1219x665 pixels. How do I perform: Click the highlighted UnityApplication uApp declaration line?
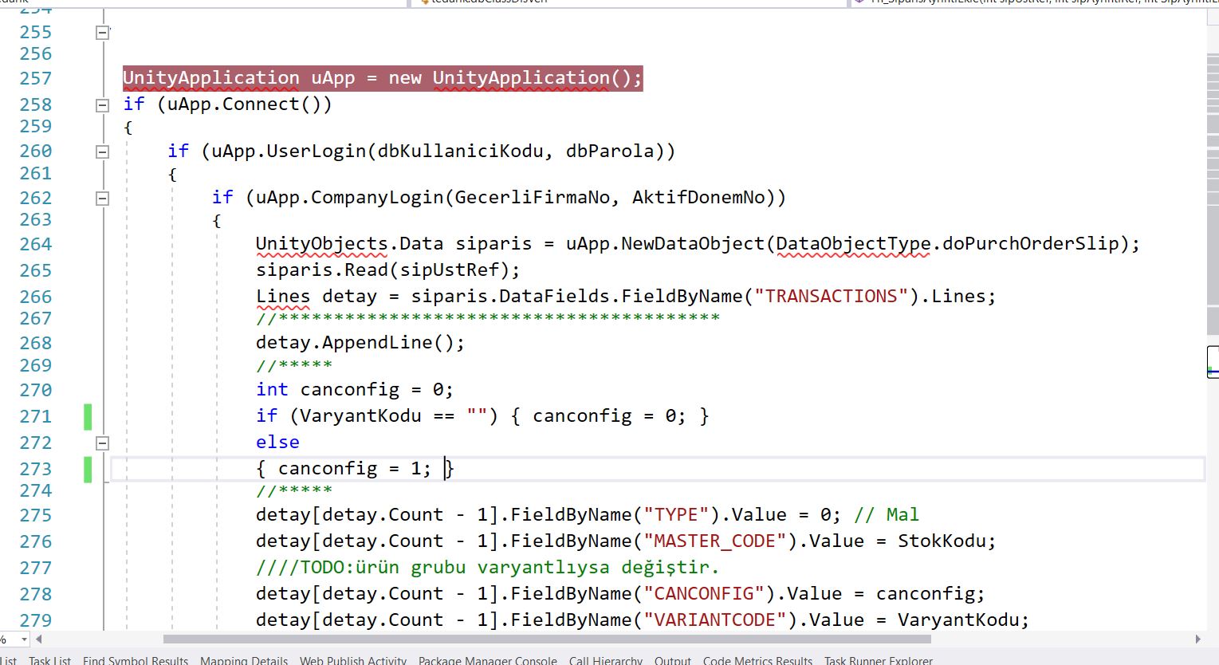[383, 78]
